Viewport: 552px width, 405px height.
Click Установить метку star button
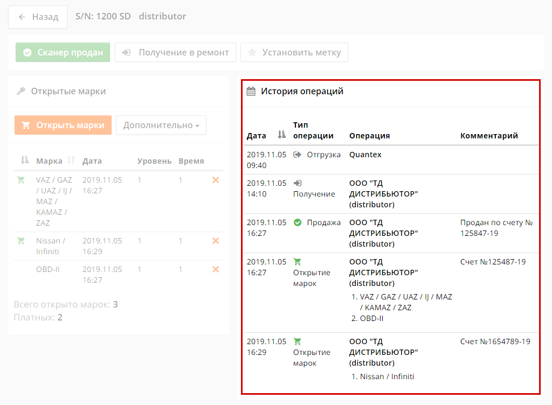pos(294,53)
